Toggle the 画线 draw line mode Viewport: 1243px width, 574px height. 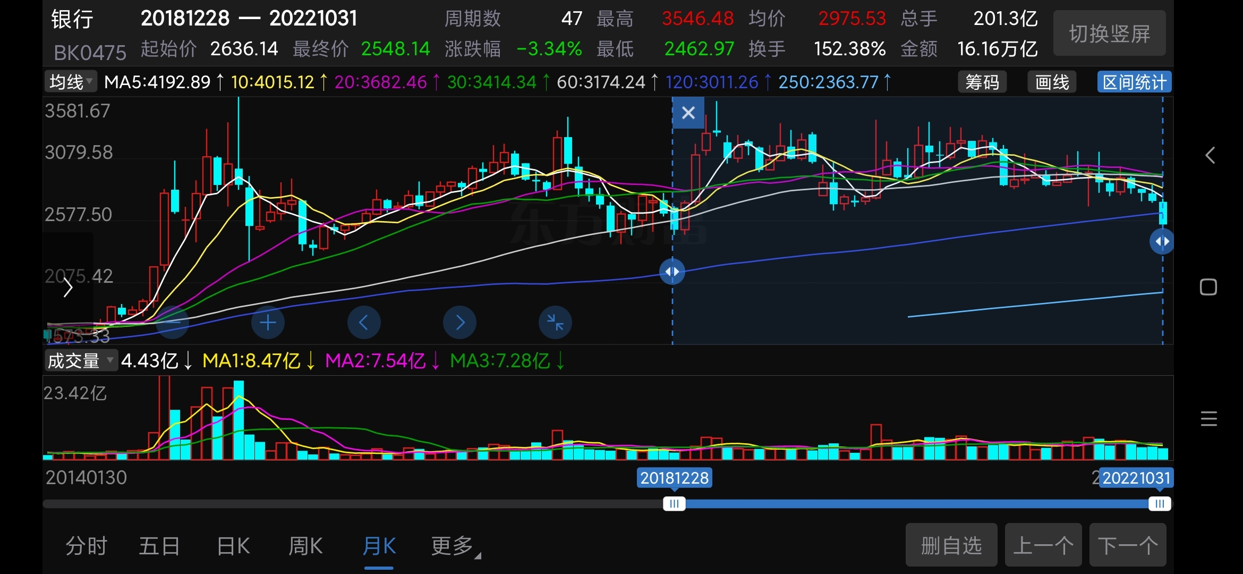1052,82
